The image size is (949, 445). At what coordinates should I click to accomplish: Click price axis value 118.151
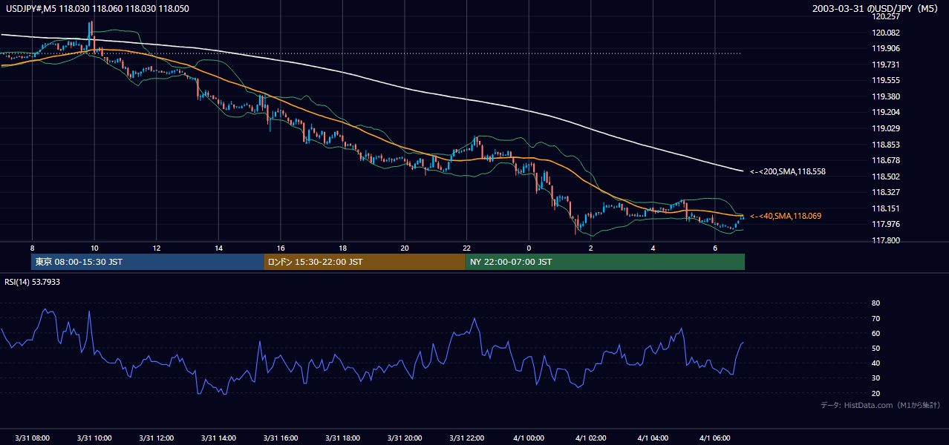pyautogui.click(x=885, y=208)
